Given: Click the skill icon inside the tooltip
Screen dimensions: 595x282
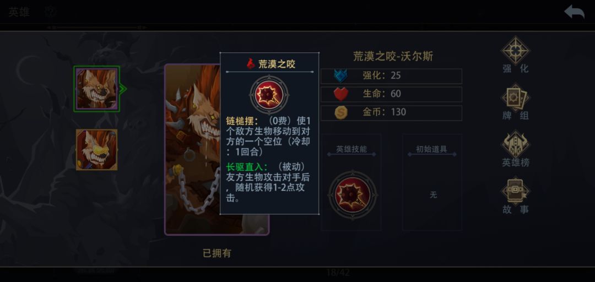Looking at the screenshot, I should [269, 95].
